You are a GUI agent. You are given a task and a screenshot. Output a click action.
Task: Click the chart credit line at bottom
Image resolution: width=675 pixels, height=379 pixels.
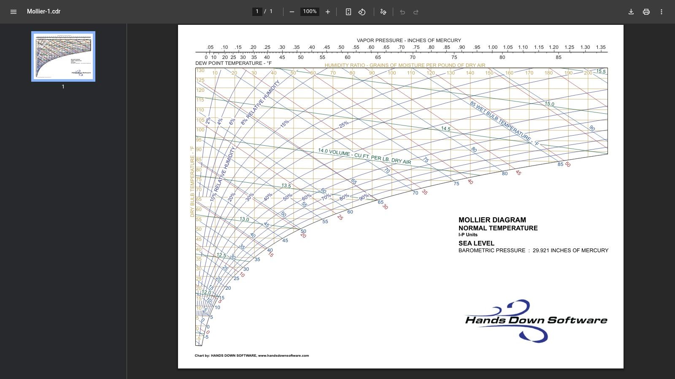(x=252, y=355)
